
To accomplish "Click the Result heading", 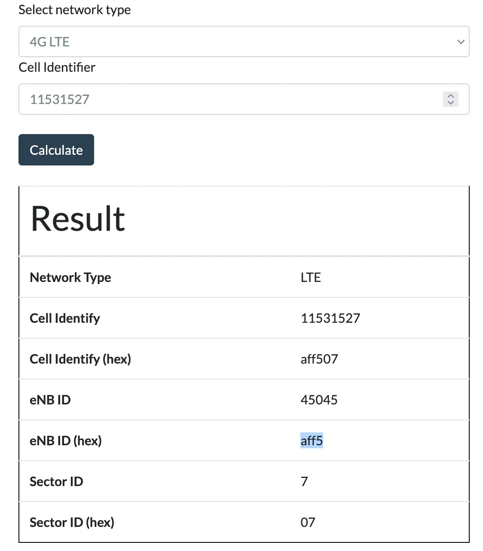I will coord(78,219).
